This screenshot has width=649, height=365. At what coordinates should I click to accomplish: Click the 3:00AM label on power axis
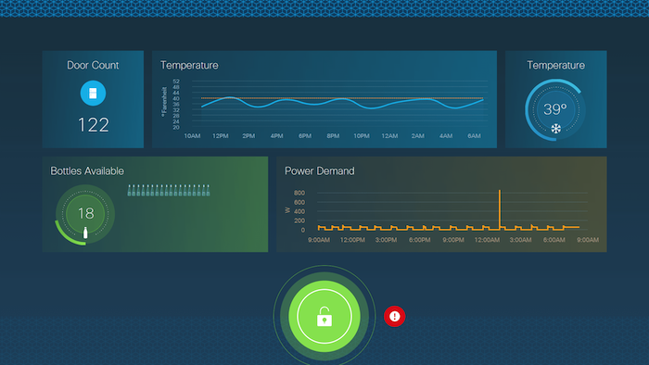pyautogui.click(x=520, y=240)
